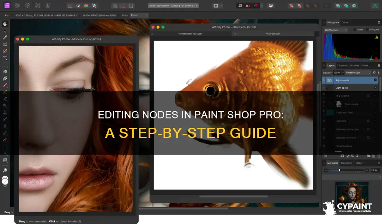Screen dimensions: 382x224
Task: Apply Auto Colour wheel icon
Action: tap(86, 6)
